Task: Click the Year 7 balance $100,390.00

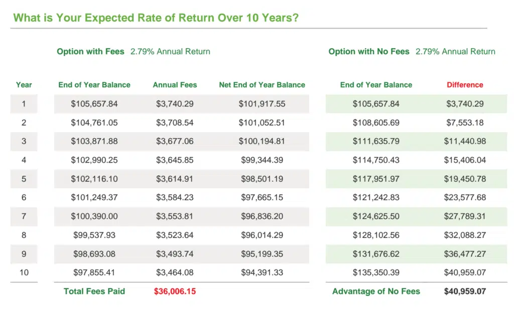Action: [x=94, y=216]
